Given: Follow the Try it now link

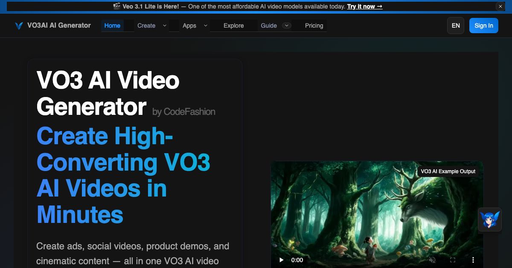Looking at the screenshot, I should coord(365,6).
